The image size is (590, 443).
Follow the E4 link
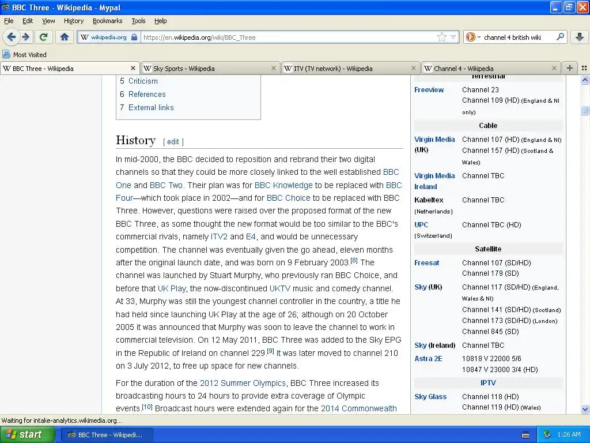click(x=251, y=236)
